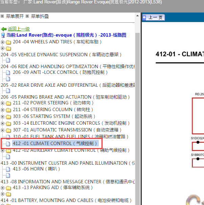Open 206-05 PARKING BRAKE AND ACTUATION

[65, 97]
